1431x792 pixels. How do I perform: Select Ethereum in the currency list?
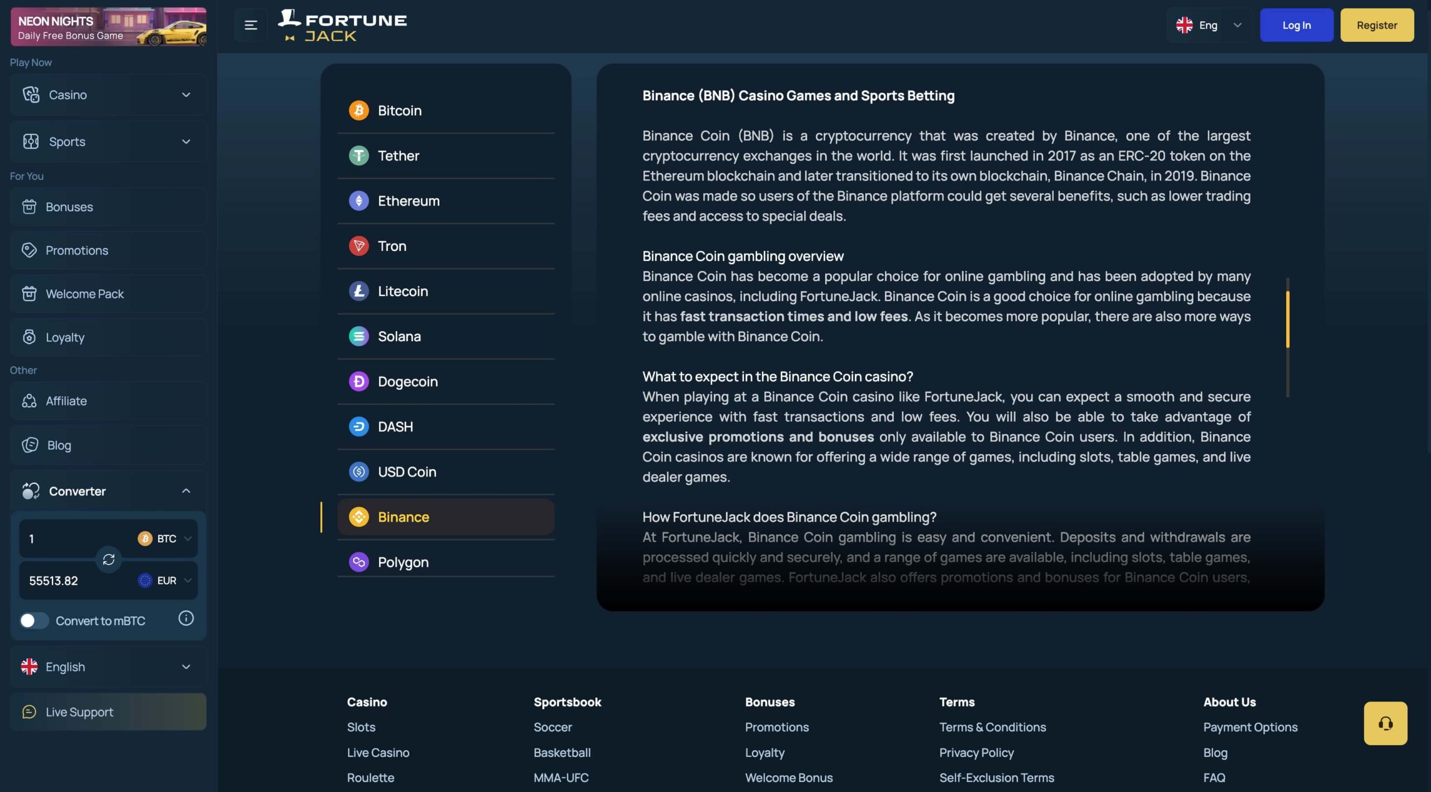446,201
